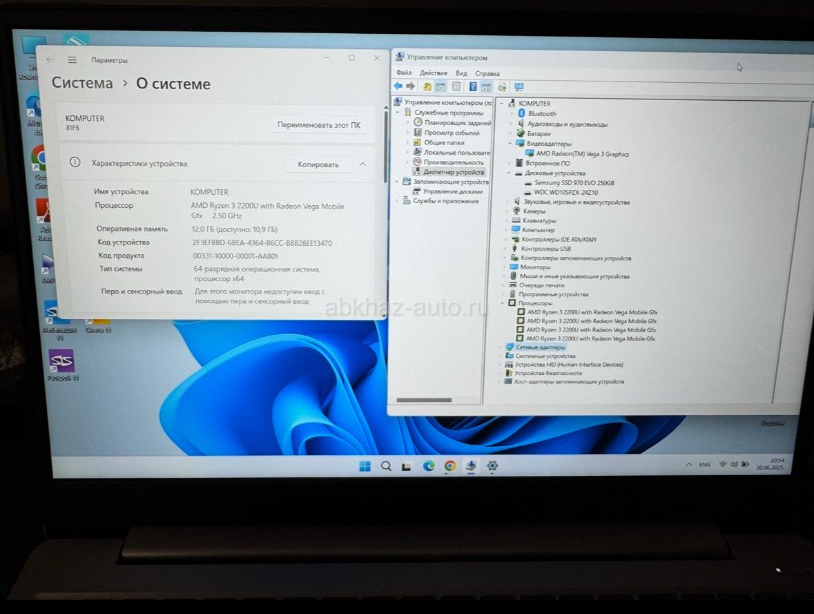Collapse the Видеоадаптеры category arrow
This screenshot has width=814, height=614.
point(510,144)
